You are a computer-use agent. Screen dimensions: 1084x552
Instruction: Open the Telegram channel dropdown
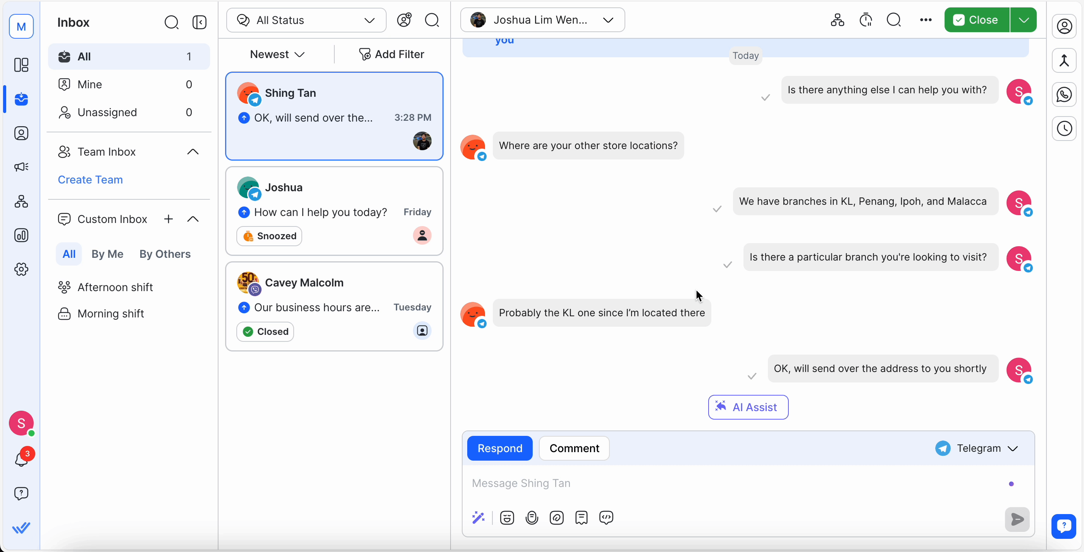(977, 448)
